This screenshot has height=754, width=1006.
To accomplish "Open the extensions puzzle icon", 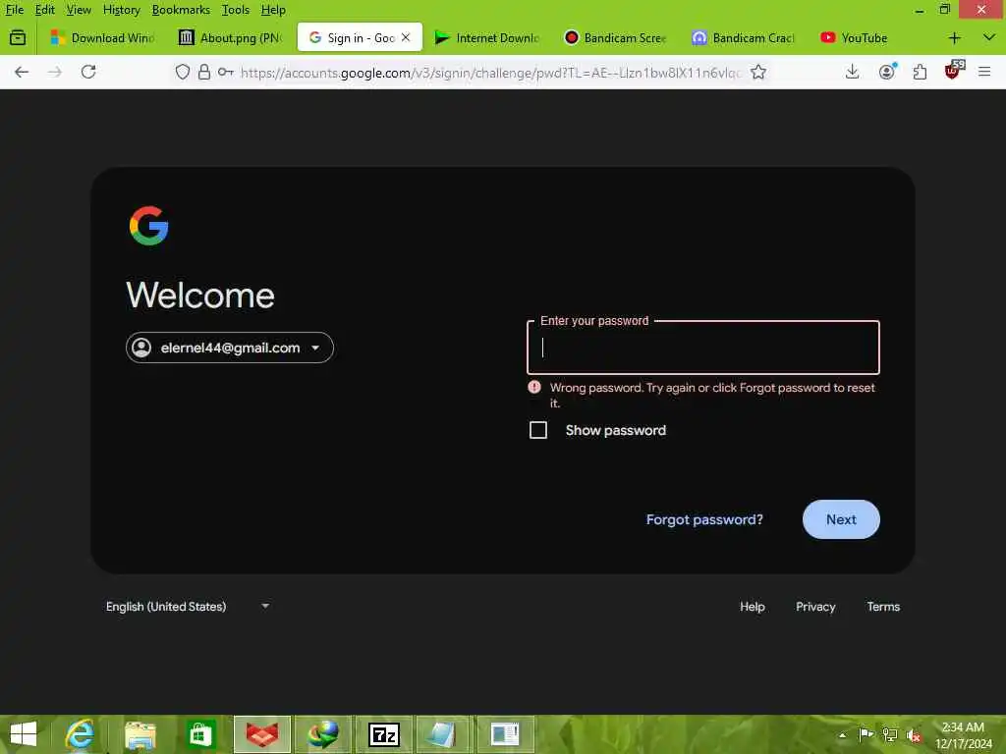I will pyautogui.click(x=920, y=72).
